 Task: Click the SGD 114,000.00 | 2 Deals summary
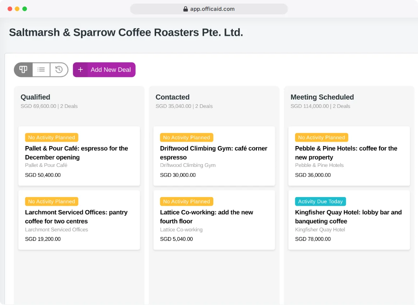click(321, 106)
